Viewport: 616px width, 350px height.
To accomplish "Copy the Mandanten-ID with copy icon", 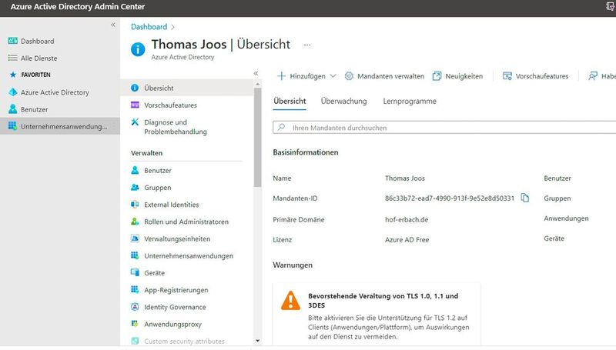I will pyautogui.click(x=525, y=198).
